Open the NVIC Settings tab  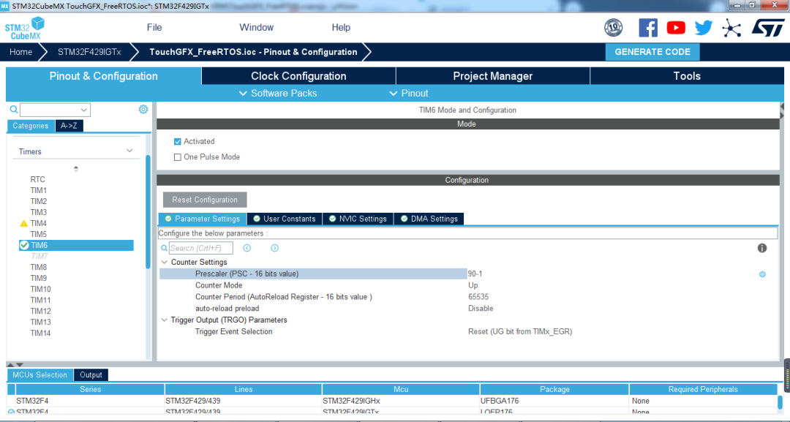357,219
